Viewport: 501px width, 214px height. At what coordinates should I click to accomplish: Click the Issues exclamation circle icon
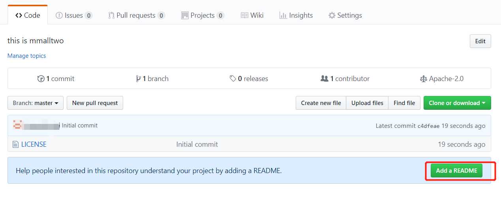(59, 15)
